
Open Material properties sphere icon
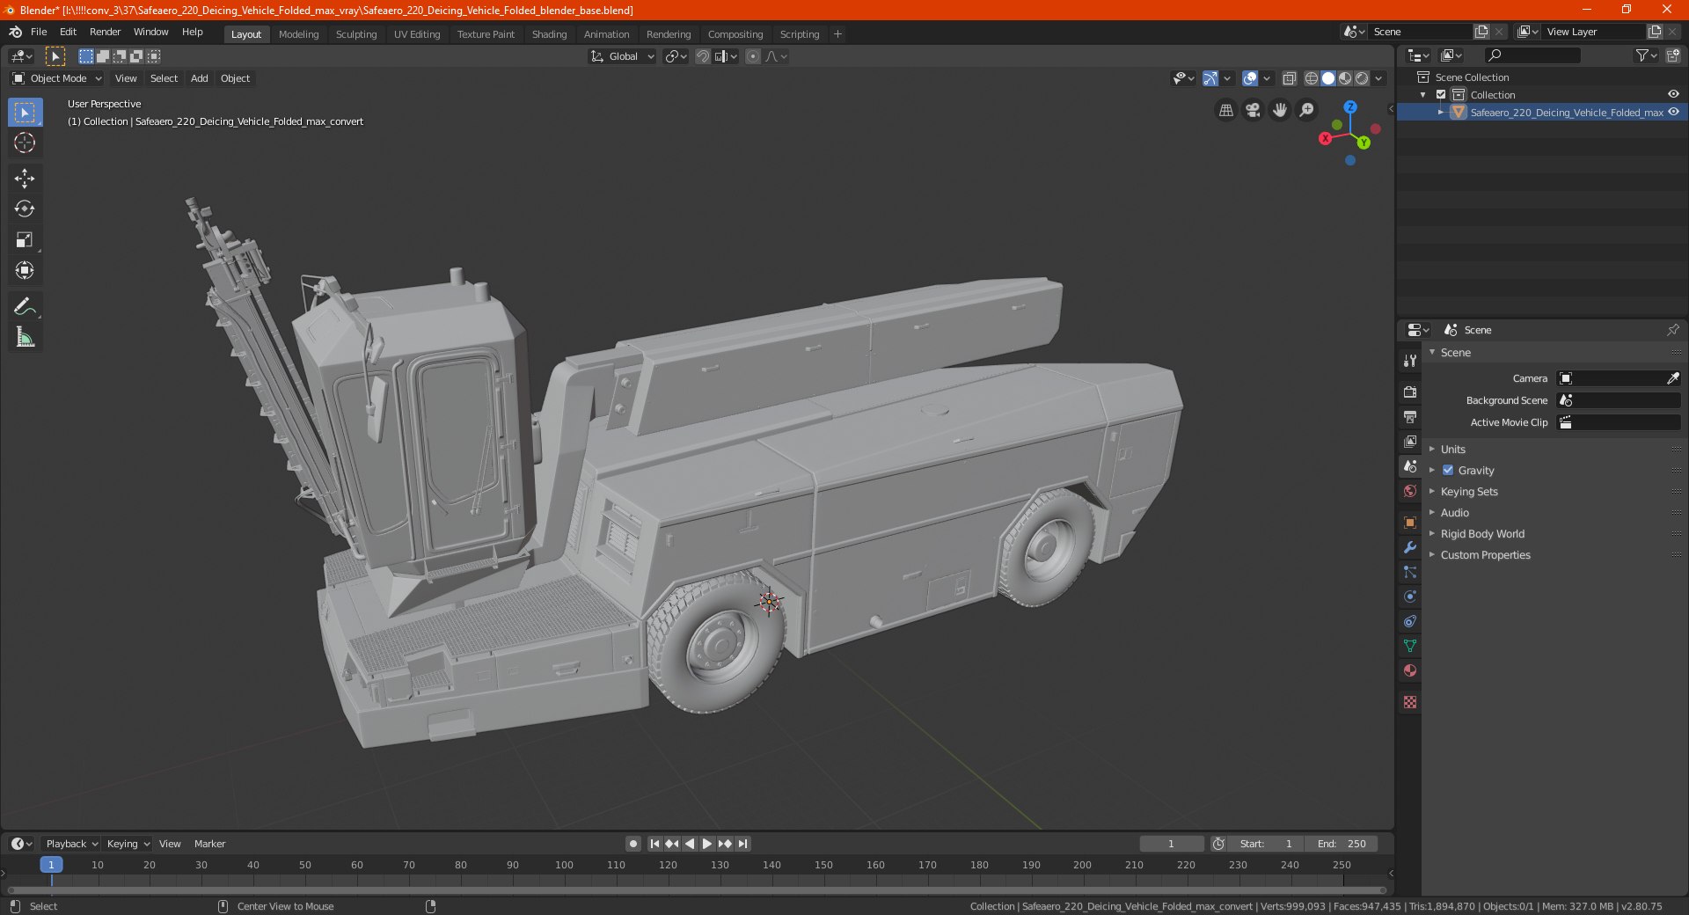tap(1410, 670)
